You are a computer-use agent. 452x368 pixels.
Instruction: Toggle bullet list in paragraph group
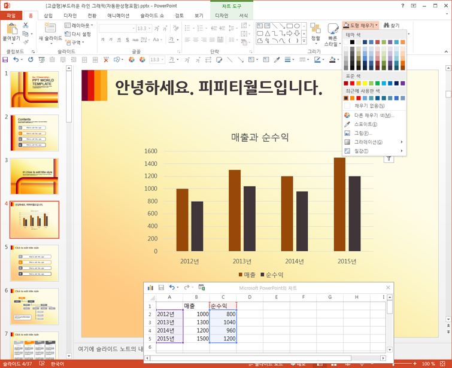(x=187, y=28)
